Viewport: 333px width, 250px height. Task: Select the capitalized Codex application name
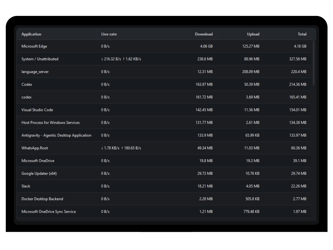27,84
